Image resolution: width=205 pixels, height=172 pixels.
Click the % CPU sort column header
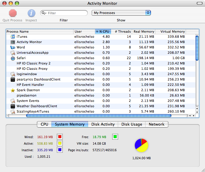(x=103, y=31)
